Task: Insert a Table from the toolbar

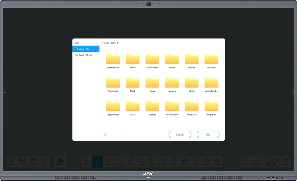Action: 152,161
